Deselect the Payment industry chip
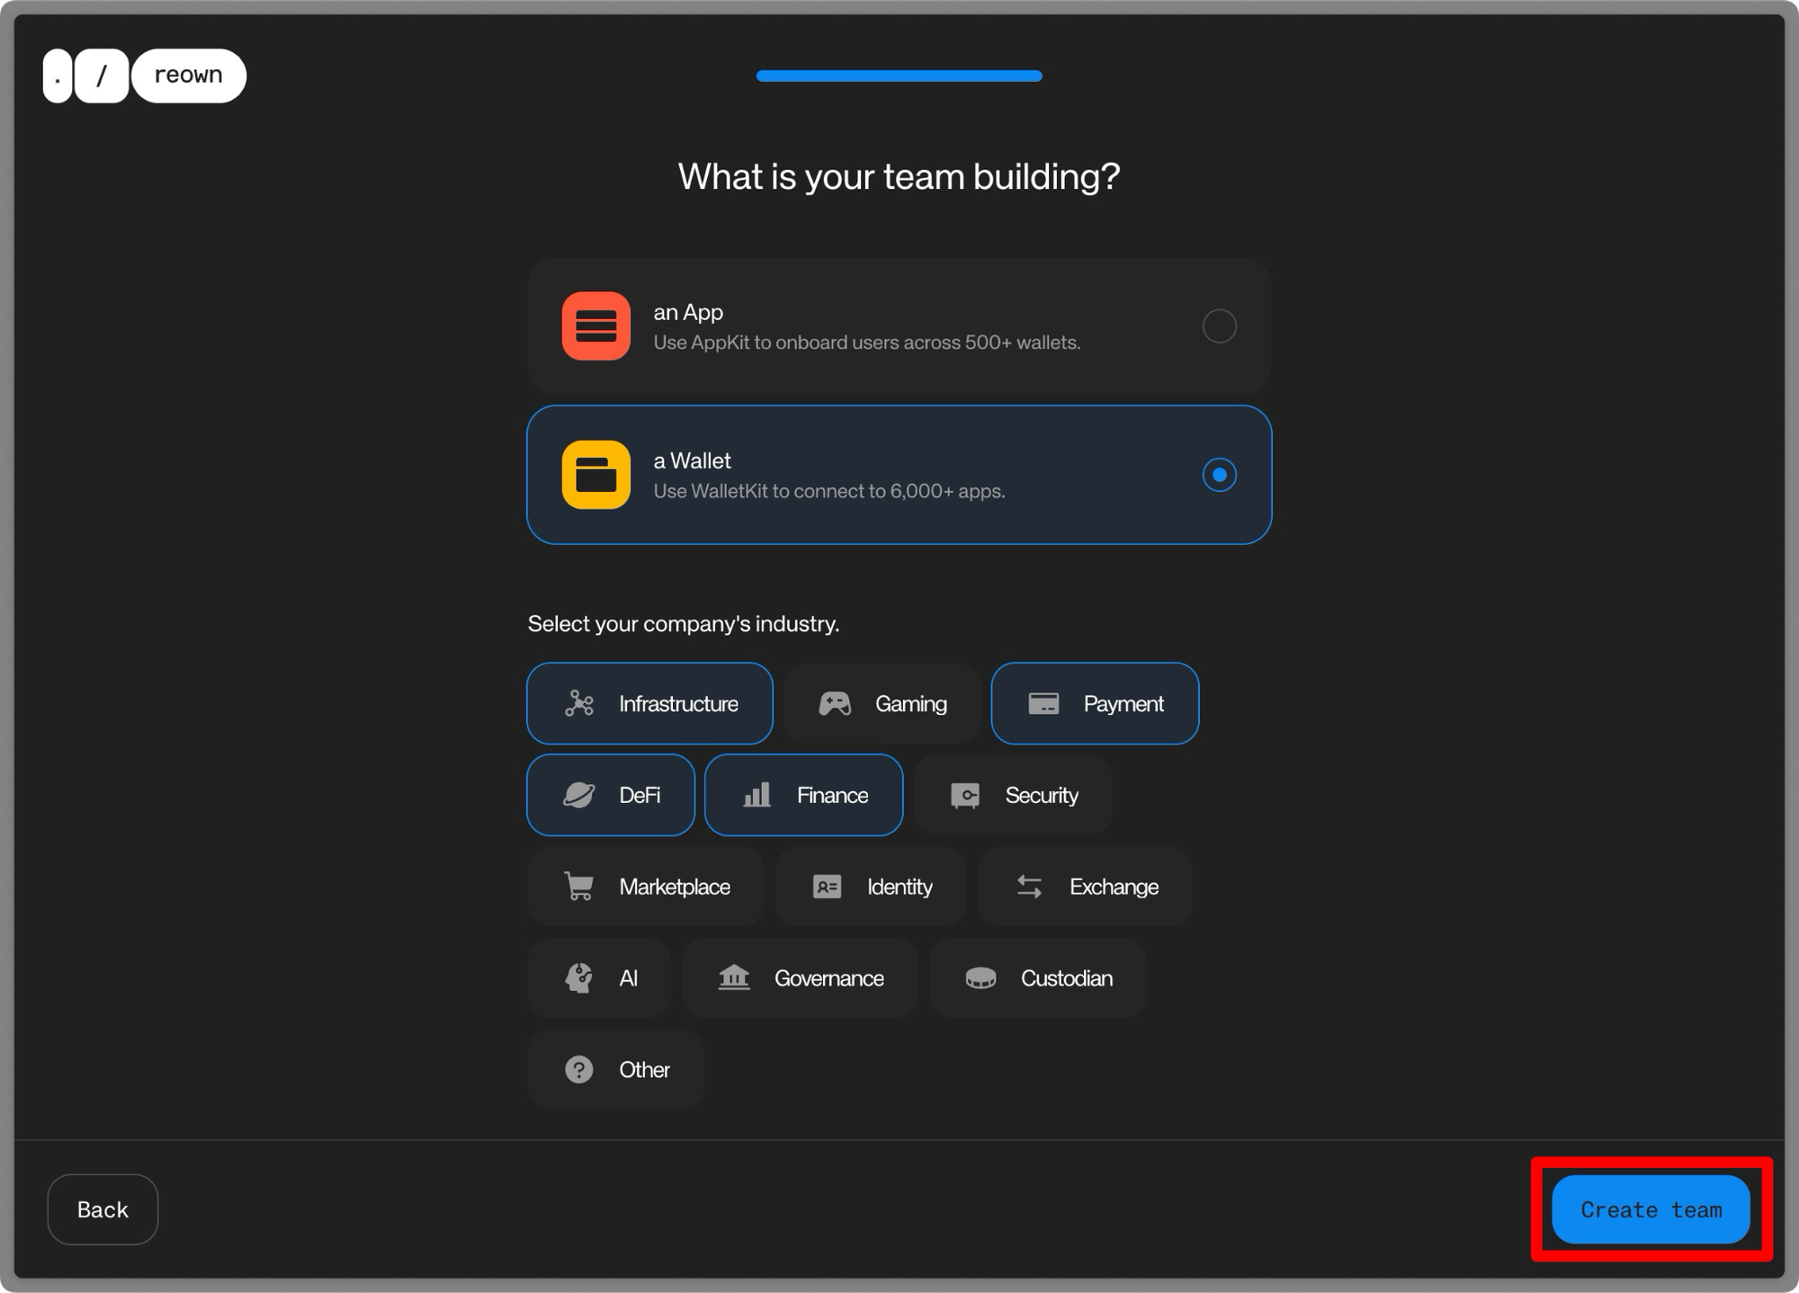This screenshot has width=1799, height=1293. (x=1095, y=703)
